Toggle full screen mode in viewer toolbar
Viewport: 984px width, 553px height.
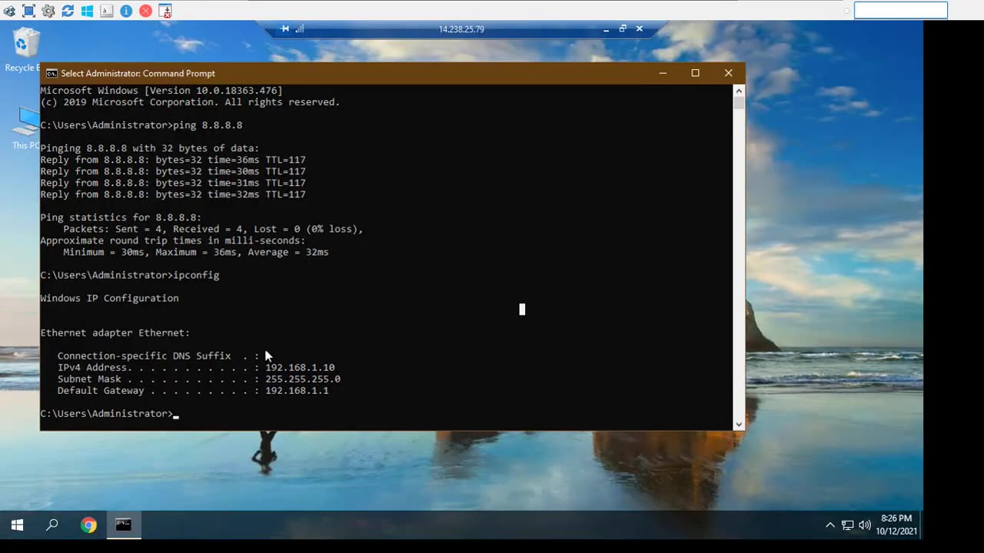point(28,11)
